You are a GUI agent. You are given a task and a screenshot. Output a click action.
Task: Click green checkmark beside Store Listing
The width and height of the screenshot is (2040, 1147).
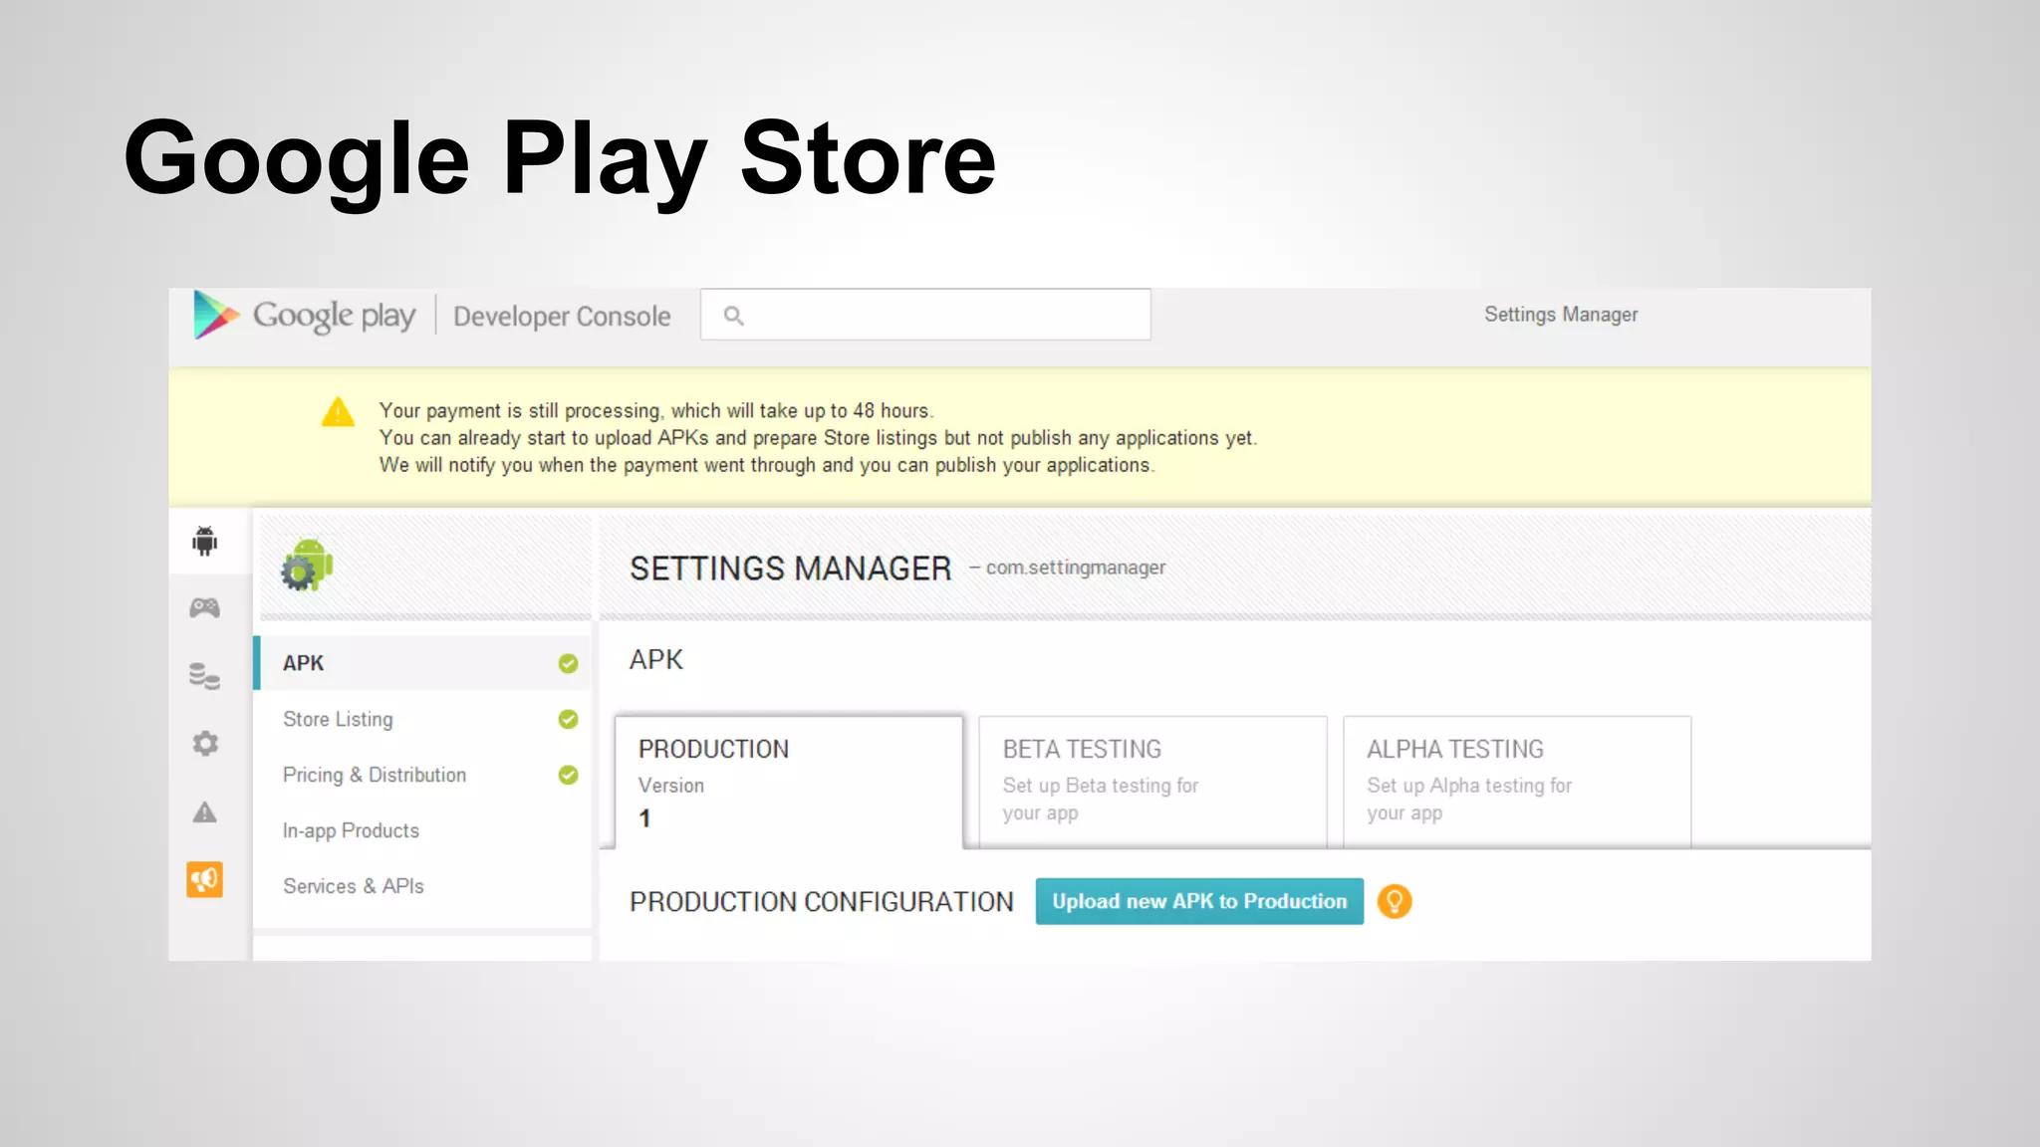click(x=568, y=719)
